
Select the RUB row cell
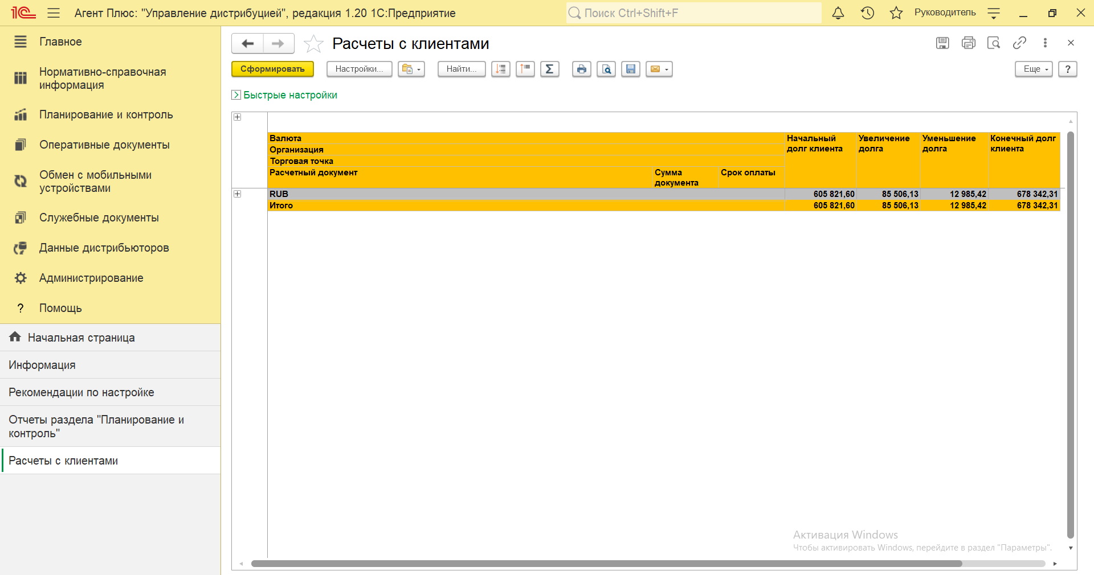pos(526,194)
